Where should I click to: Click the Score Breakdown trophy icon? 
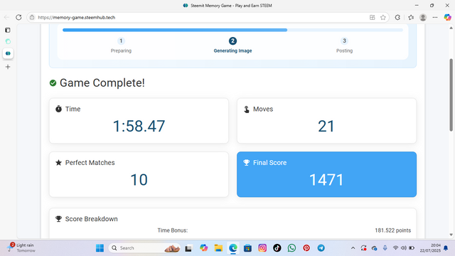[x=58, y=219]
